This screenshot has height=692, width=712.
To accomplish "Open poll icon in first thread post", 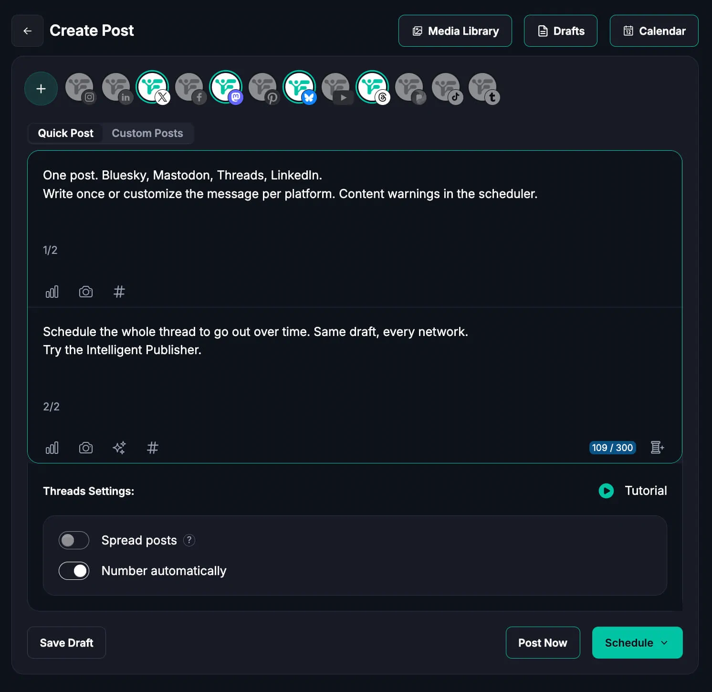I will tap(52, 292).
